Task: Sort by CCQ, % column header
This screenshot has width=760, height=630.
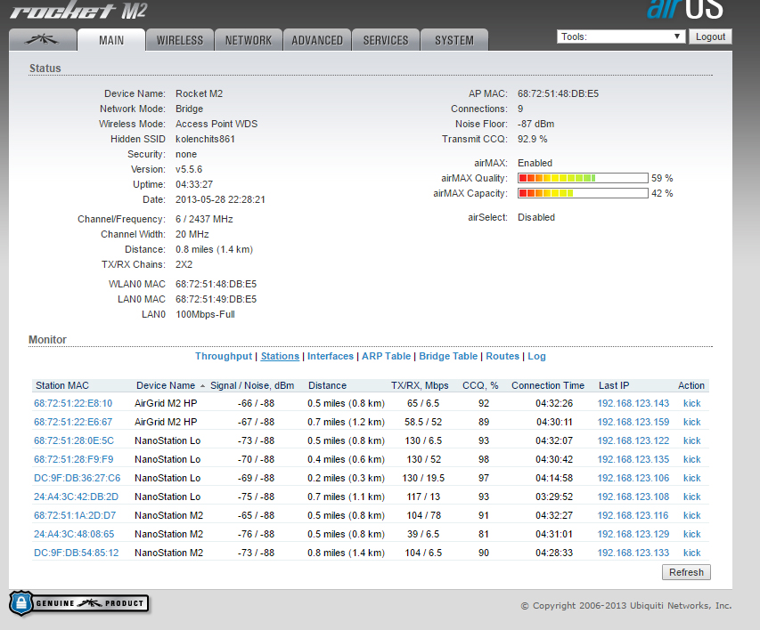Action: coord(480,386)
